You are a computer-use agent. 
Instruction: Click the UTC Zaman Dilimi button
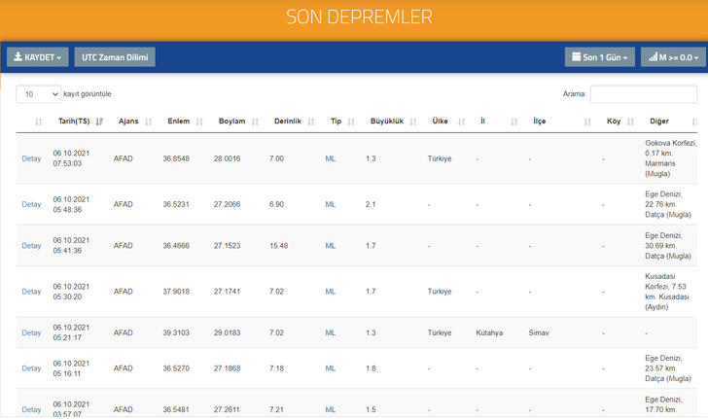tap(115, 57)
